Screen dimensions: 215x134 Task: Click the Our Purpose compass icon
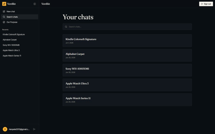click(4, 22)
